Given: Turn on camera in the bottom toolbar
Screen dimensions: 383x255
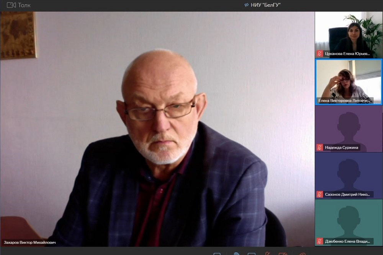Looking at the screenshot, I should pyautogui.click(x=283, y=253).
